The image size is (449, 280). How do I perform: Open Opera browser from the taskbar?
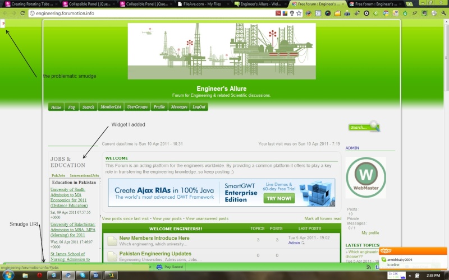[x=39, y=276]
